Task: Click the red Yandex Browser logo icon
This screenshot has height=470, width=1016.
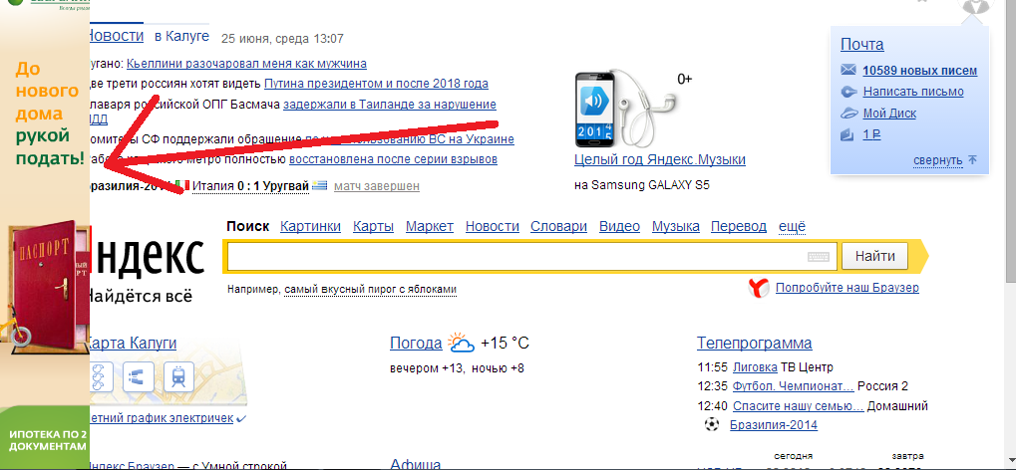Action: [759, 289]
